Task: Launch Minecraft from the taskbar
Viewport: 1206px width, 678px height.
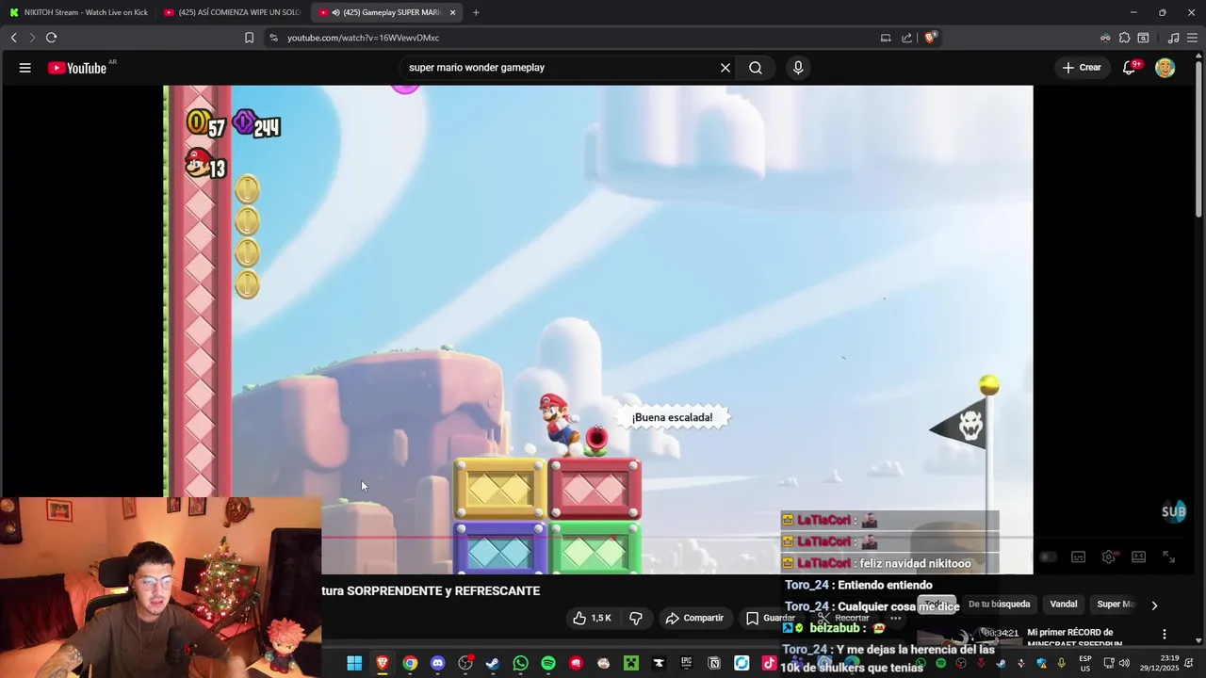Action: pos(631,664)
